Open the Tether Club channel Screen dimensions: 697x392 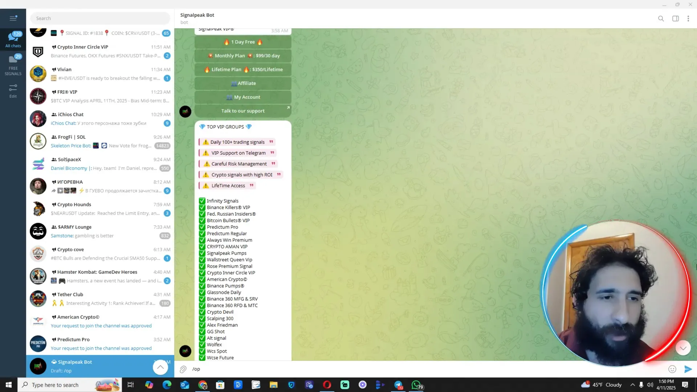pyautogui.click(x=100, y=299)
